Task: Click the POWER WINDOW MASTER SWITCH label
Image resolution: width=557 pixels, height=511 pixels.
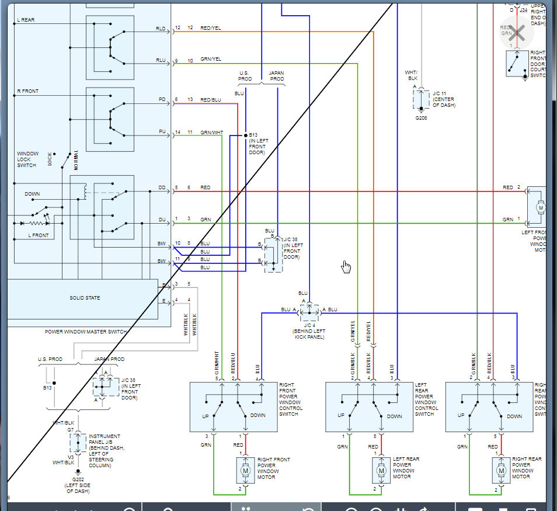Action: click(86, 332)
